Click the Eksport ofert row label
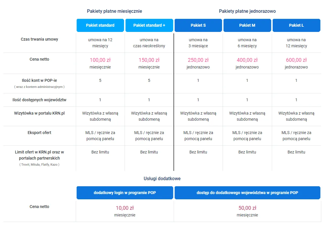 tap(39, 133)
